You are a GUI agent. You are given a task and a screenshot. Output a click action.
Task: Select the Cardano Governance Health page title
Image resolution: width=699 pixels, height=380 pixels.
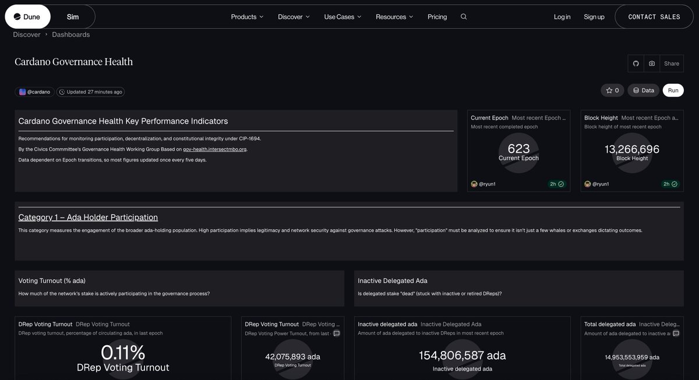tap(74, 62)
